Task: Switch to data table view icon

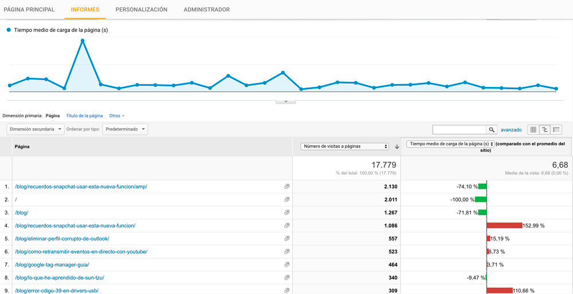Action: point(533,130)
